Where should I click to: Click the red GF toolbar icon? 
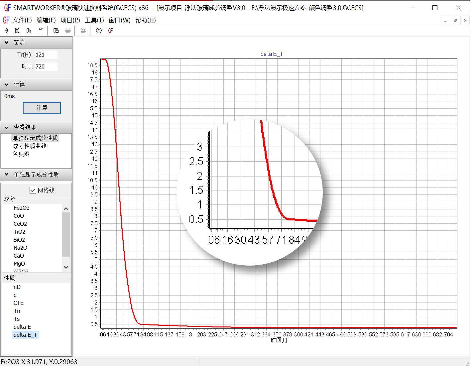point(111,31)
